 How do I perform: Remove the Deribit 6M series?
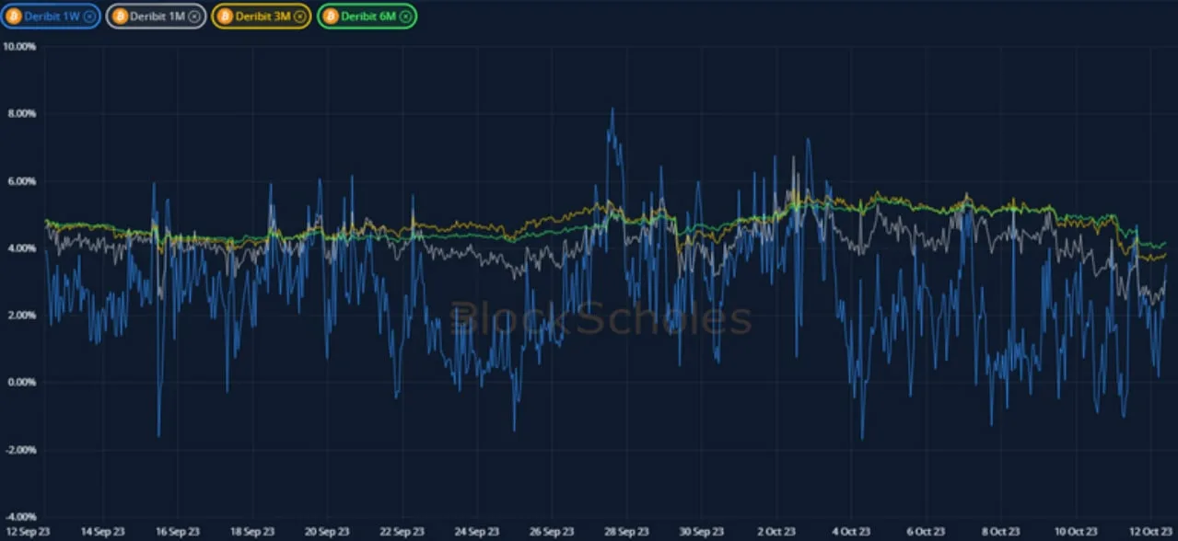[405, 16]
